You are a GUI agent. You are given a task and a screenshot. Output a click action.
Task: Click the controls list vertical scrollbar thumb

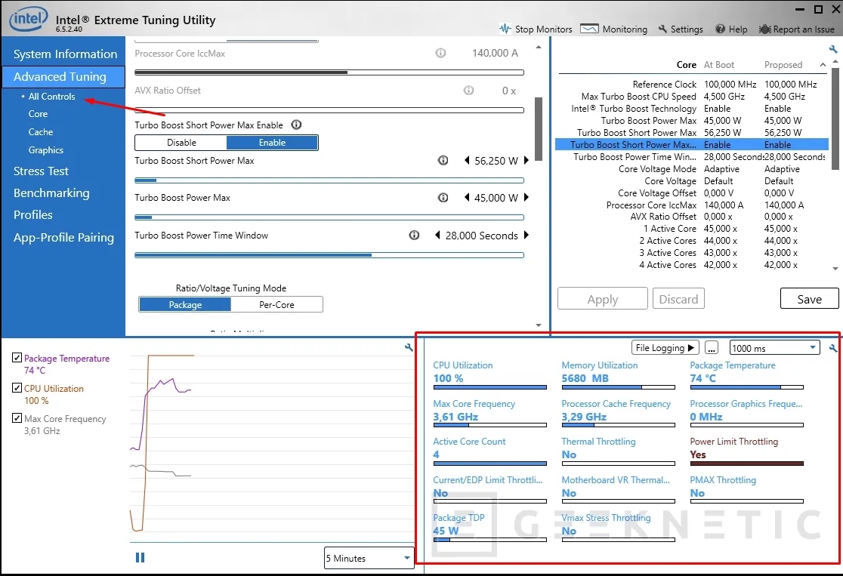pyautogui.click(x=539, y=129)
